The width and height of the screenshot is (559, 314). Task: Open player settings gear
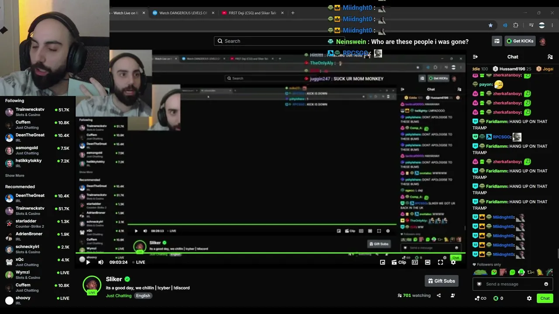point(453,262)
